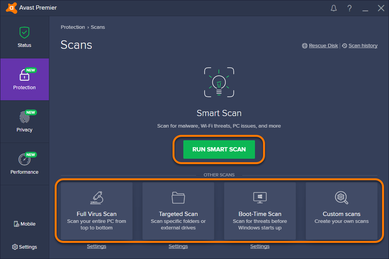Open Mobile from the sidebar bottom
Image resolution: width=389 pixels, height=259 pixels.
(25, 224)
